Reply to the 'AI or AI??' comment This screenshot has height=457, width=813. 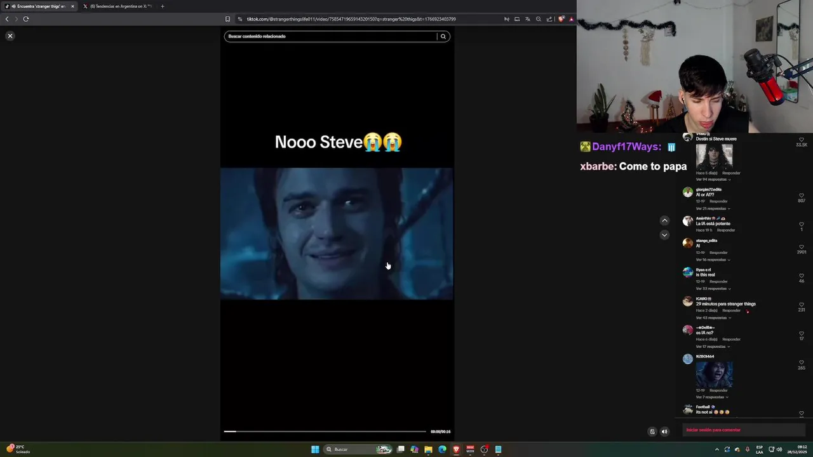click(x=718, y=201)
